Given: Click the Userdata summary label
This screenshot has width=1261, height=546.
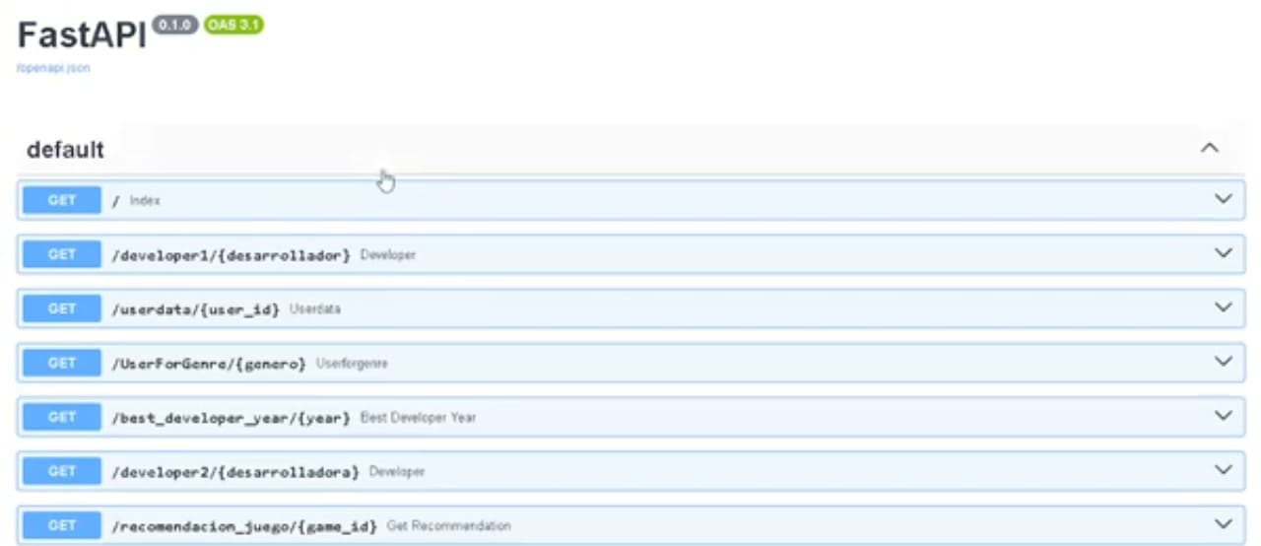Looking at the screenshot, I should point(315,308).
